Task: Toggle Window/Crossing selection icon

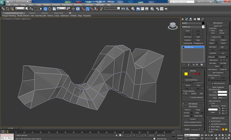Action: click(40, 9)
